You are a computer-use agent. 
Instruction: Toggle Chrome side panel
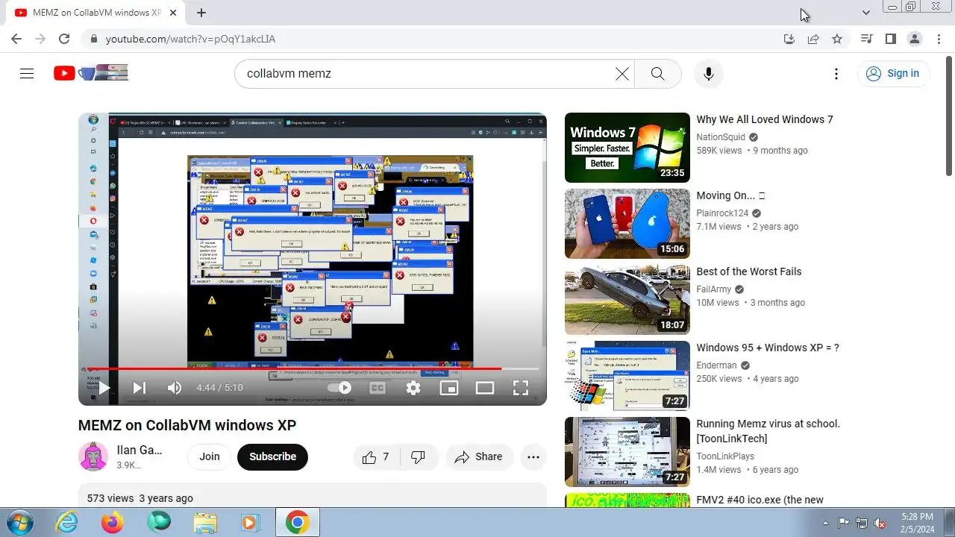(890, 39)
